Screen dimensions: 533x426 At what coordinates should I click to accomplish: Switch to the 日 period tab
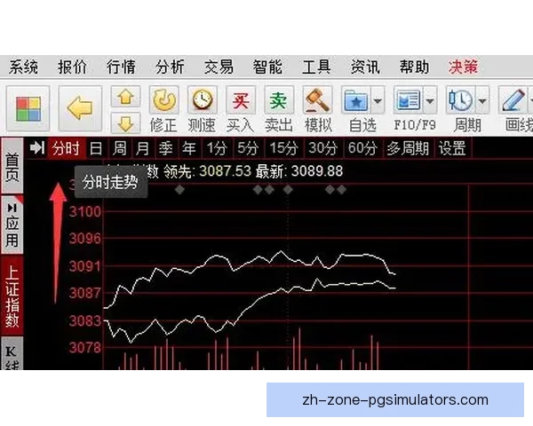[96, 148]
